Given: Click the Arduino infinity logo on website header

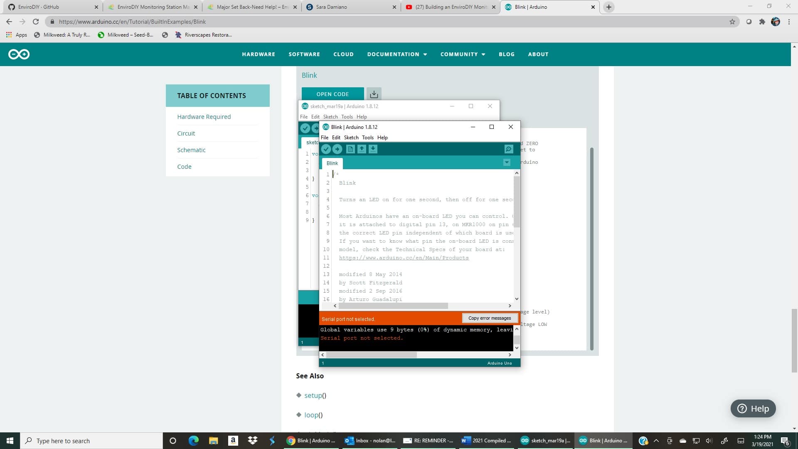Looking at the screenshot, I should coord(19,54).
